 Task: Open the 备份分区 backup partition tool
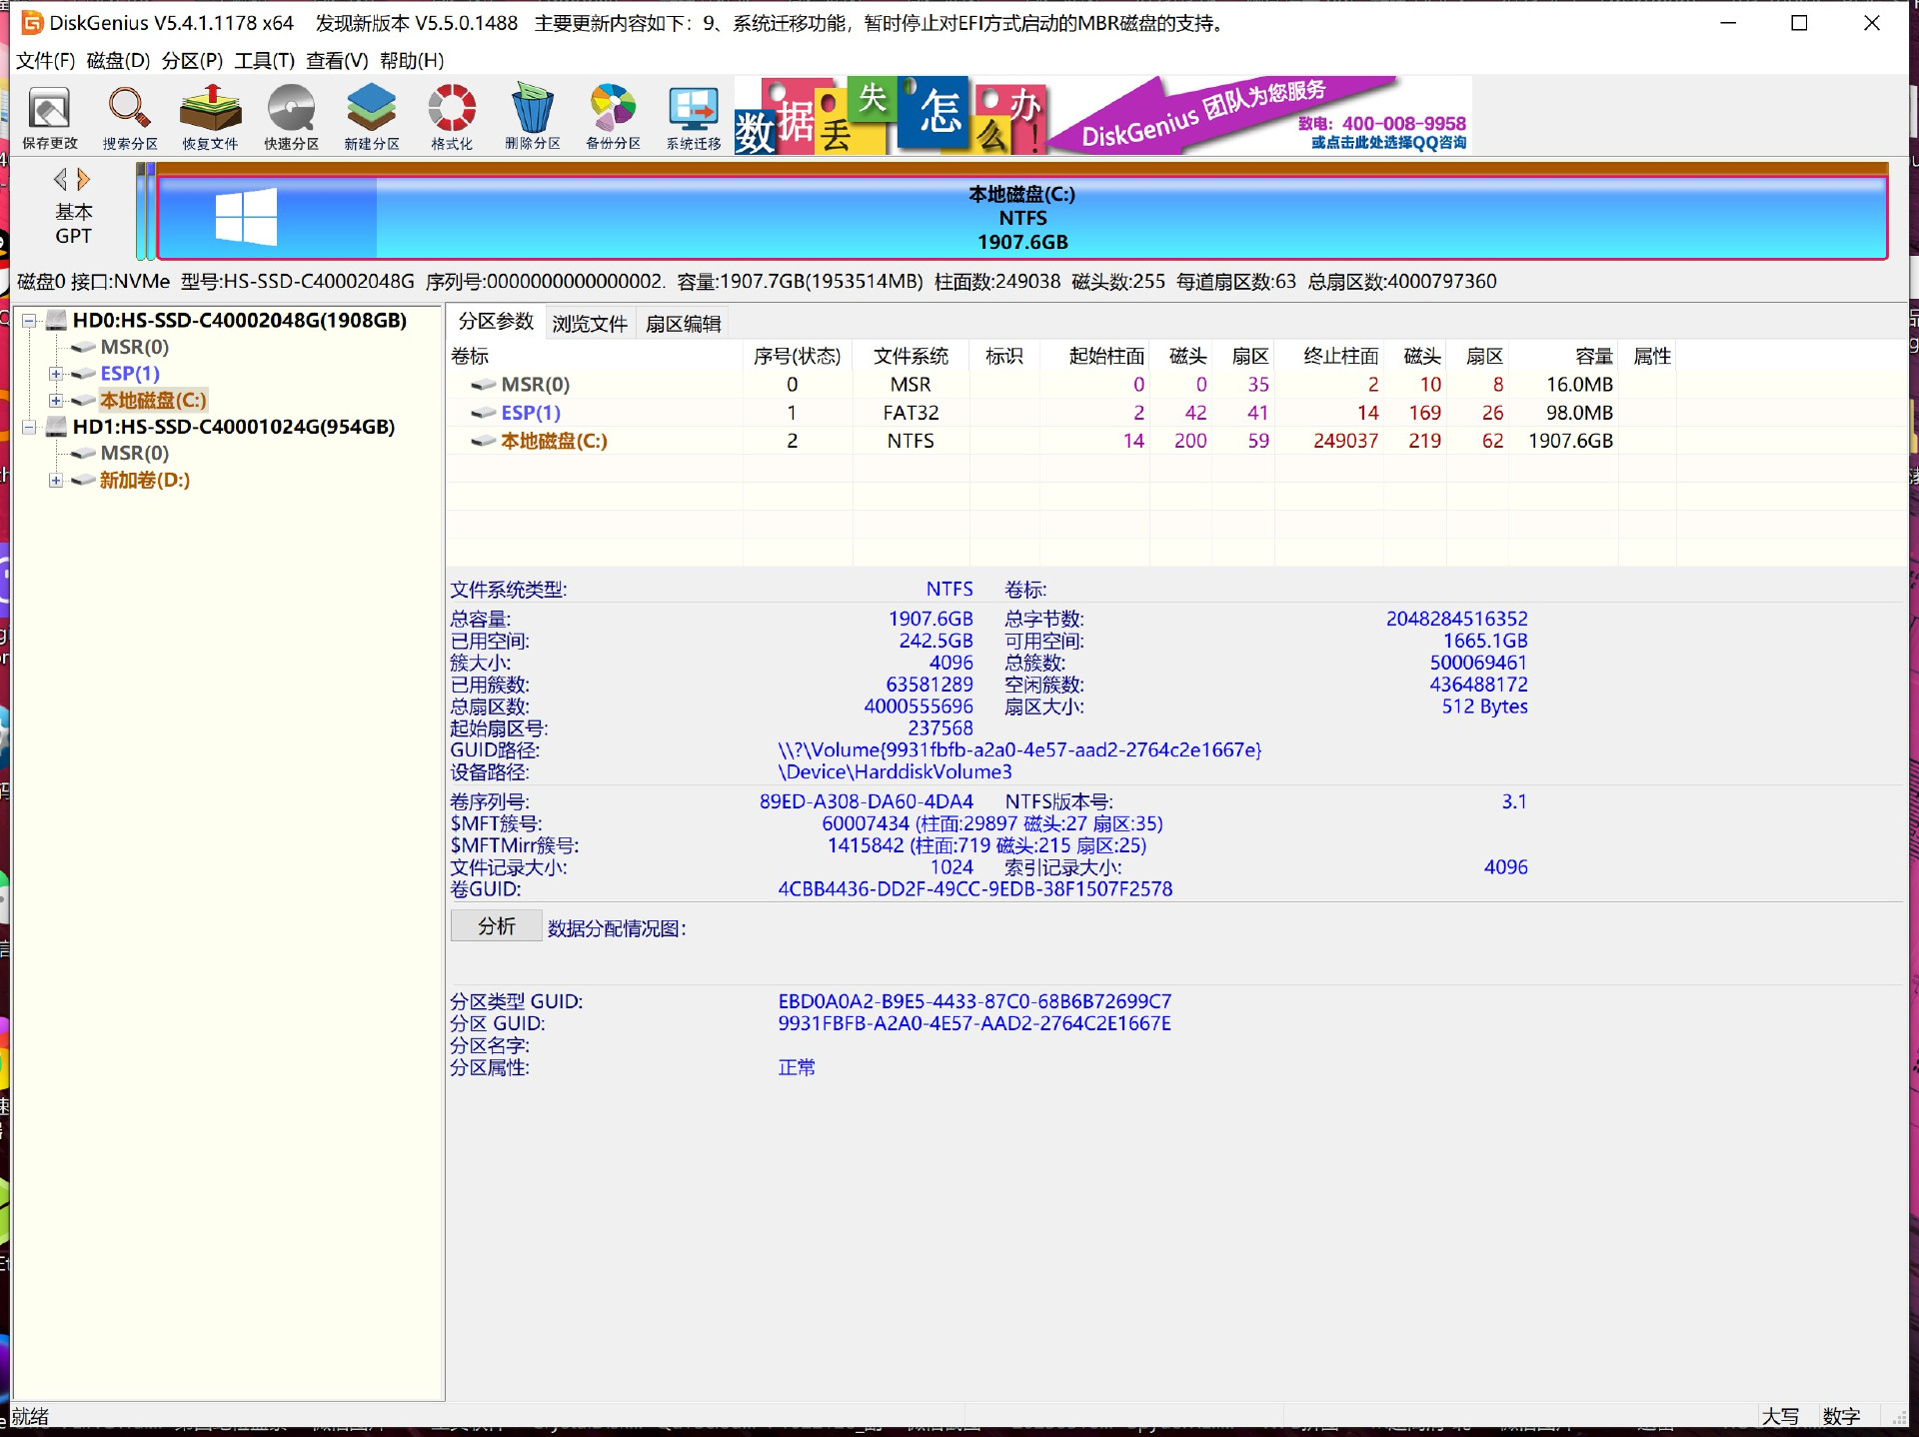[x=613, y=116]
